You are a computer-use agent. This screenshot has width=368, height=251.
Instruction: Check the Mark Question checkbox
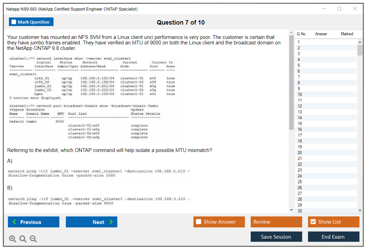click(14, 22)
